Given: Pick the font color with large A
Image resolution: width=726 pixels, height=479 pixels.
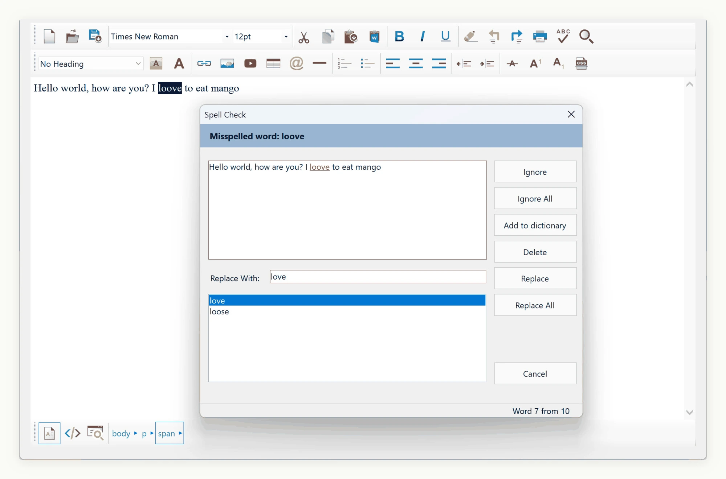Looking at the screenshot, I should point(179,63).
